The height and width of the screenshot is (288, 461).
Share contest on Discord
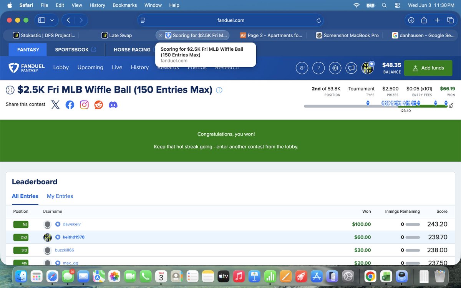[113, 104]
